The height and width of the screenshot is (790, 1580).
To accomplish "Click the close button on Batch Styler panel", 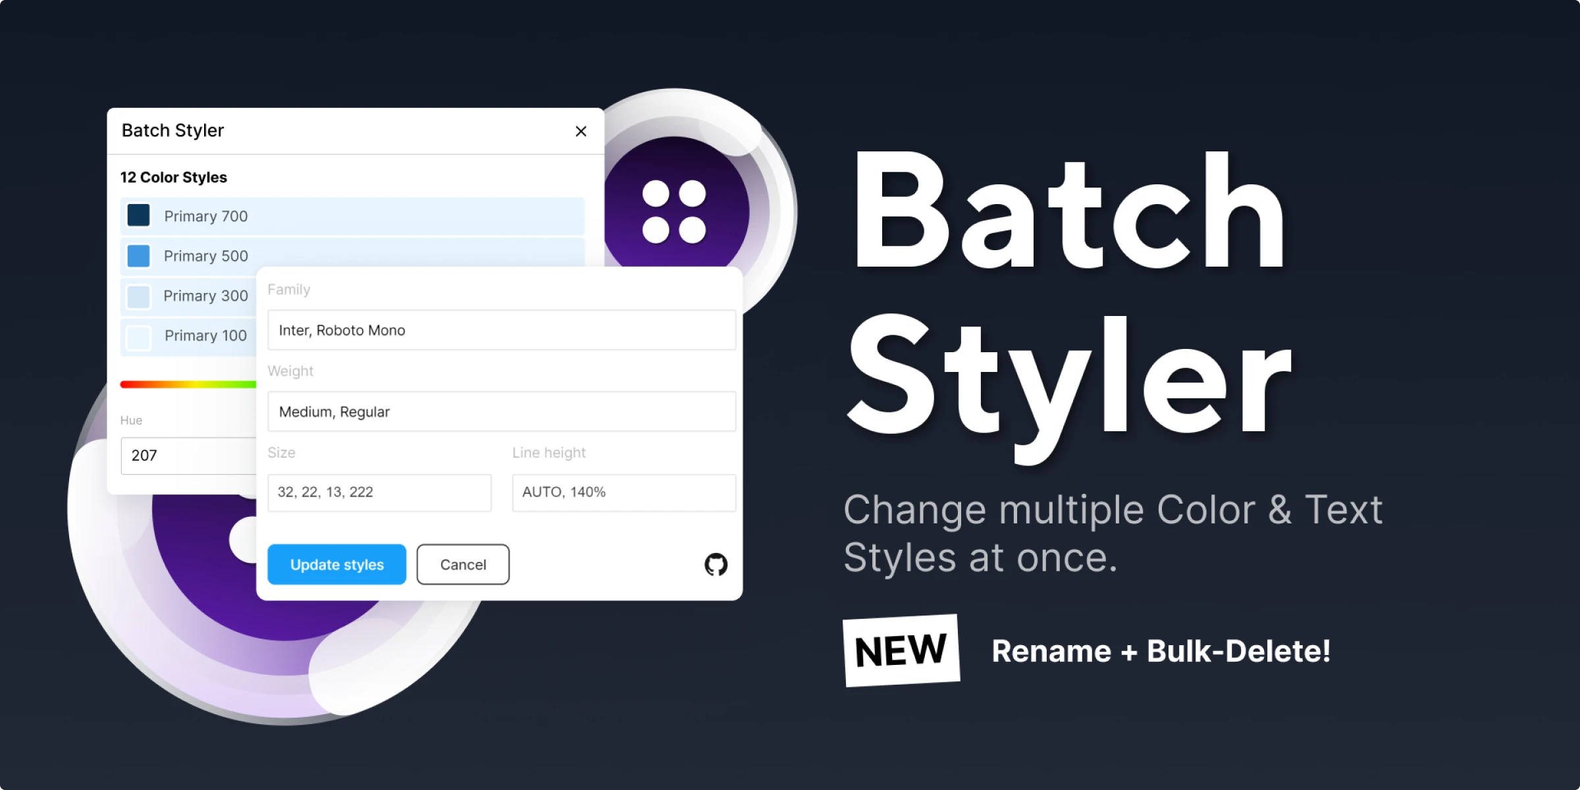I will 581,131.
